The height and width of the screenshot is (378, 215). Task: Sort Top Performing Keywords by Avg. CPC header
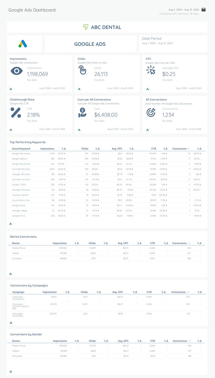click(x=117, y=149)
